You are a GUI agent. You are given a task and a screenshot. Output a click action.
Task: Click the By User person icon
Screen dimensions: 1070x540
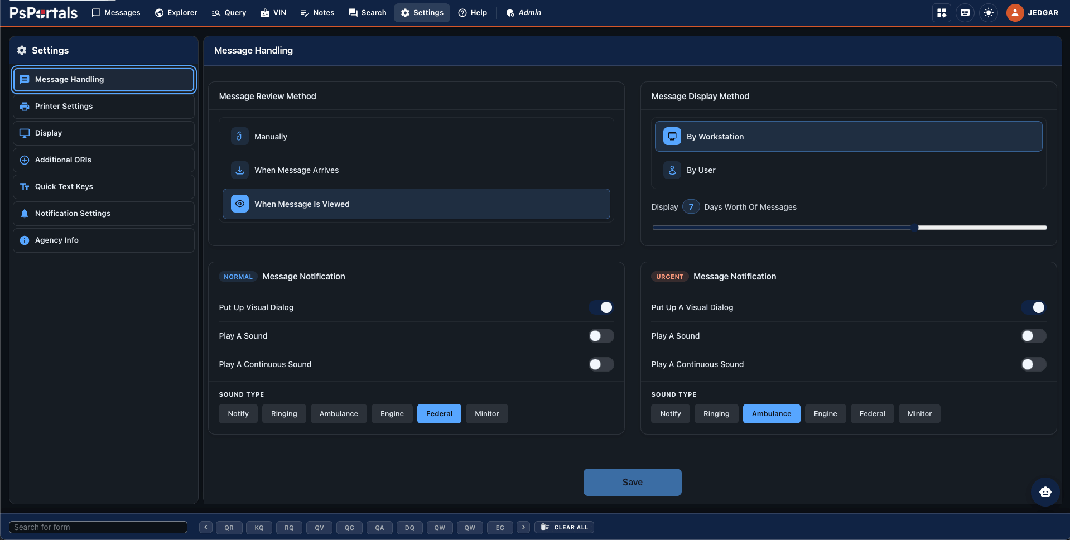(672, 170)
